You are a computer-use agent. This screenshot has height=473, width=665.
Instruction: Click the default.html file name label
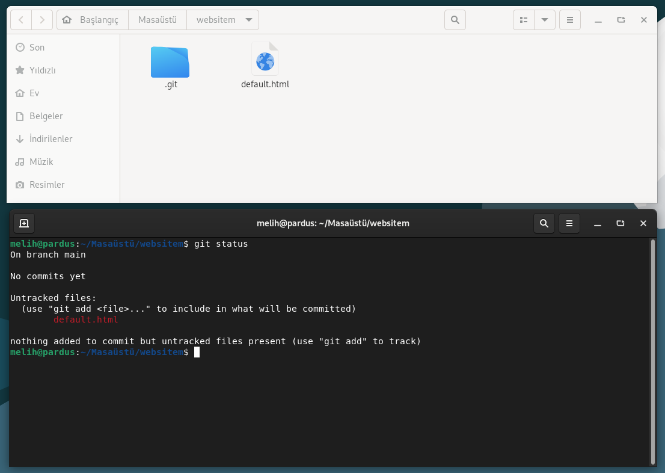coord(265,84)
